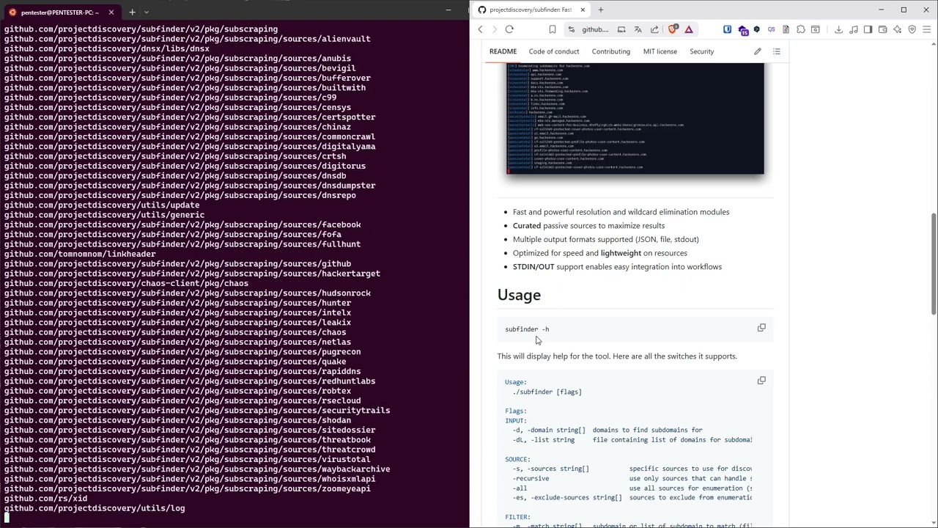Click the browser page vertical scrollbar
The height and width of the screenshot is (528, 938).
pyautogui.click(x=934, y=264)
